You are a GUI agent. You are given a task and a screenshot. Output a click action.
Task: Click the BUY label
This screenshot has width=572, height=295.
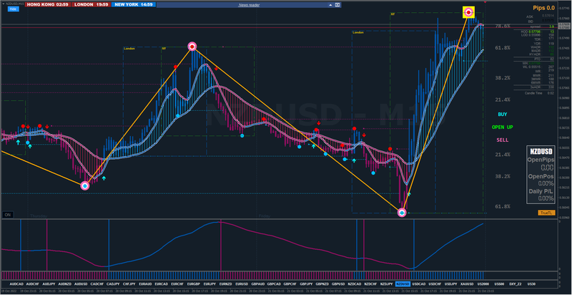tap(503, 115)
